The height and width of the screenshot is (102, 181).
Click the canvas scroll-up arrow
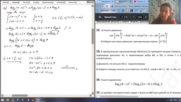(93, 6)
